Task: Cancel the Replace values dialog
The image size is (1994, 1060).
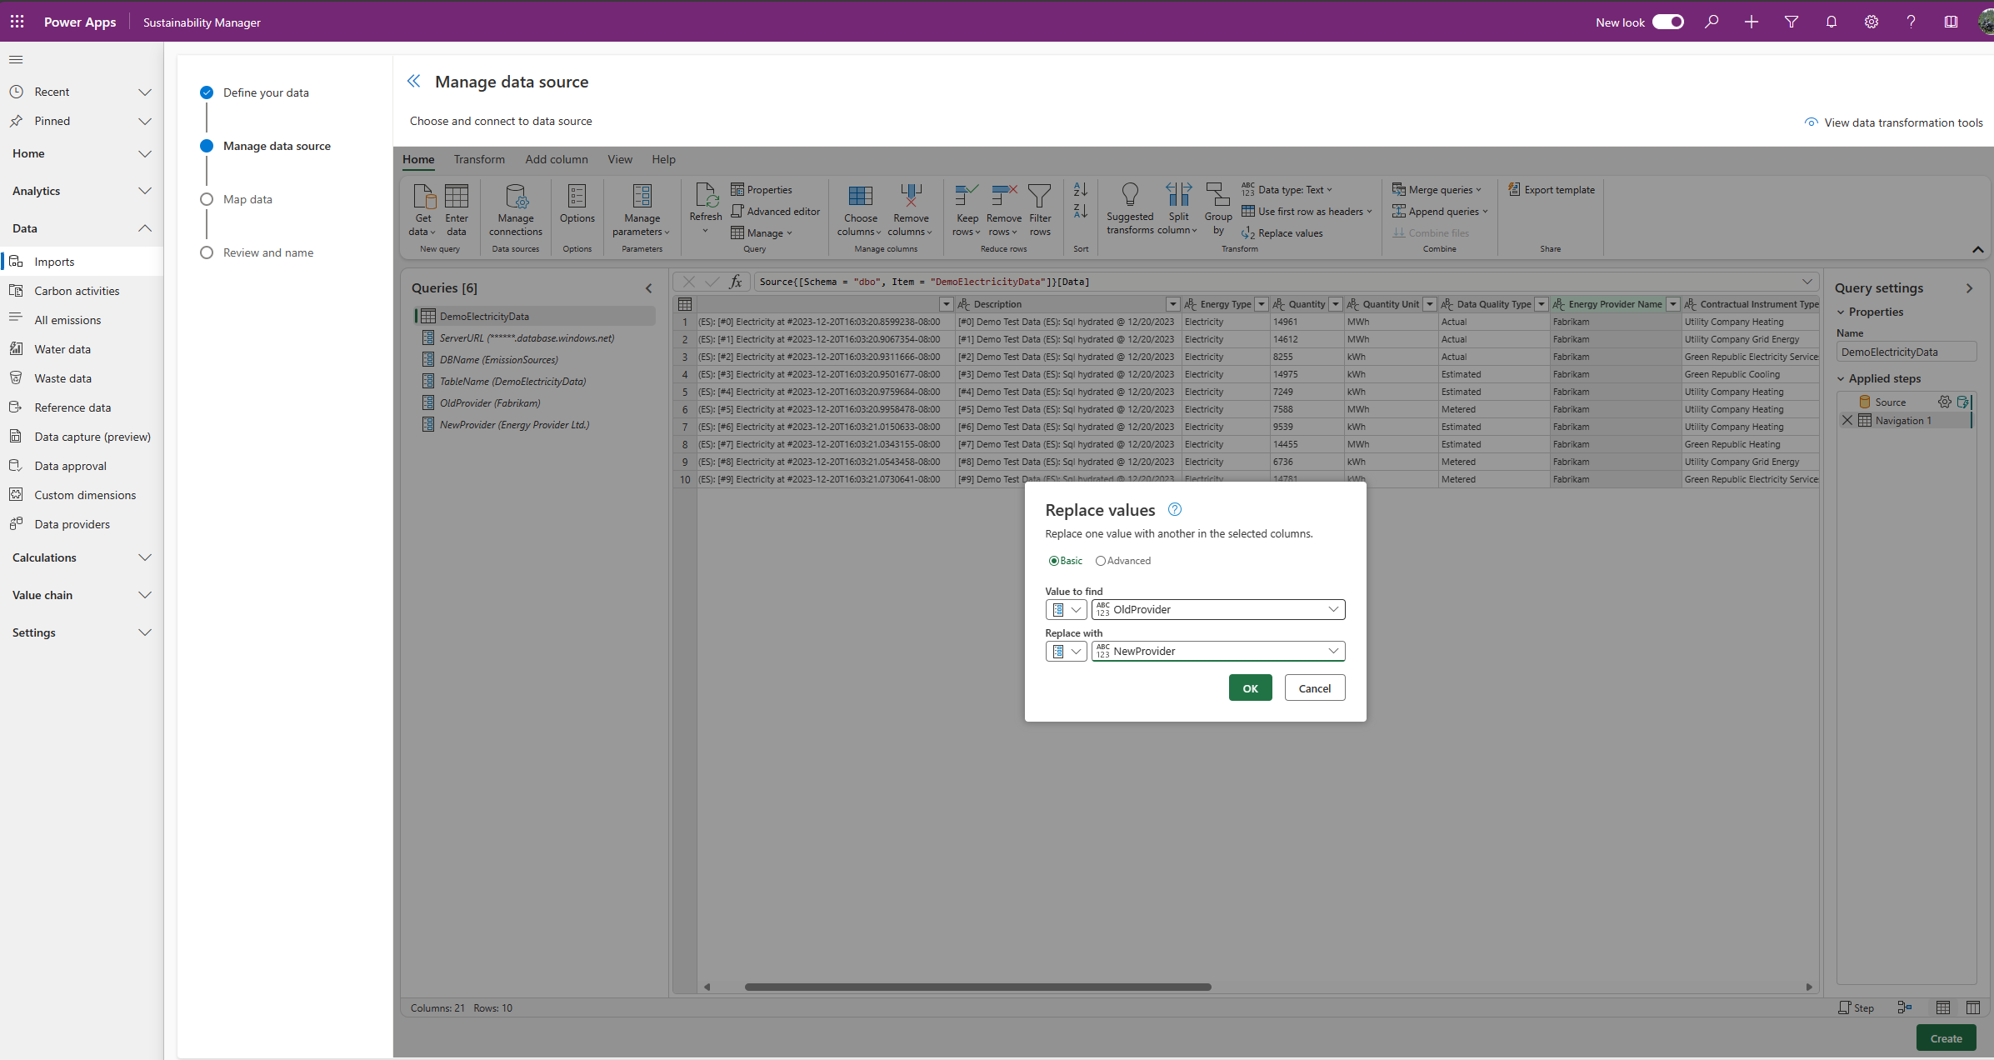Action: pos(1314,687)
